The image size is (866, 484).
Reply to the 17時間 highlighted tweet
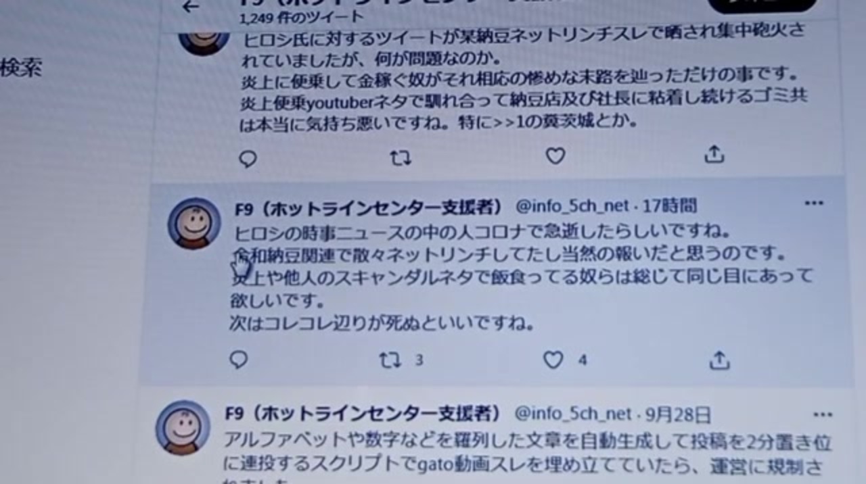239,360
